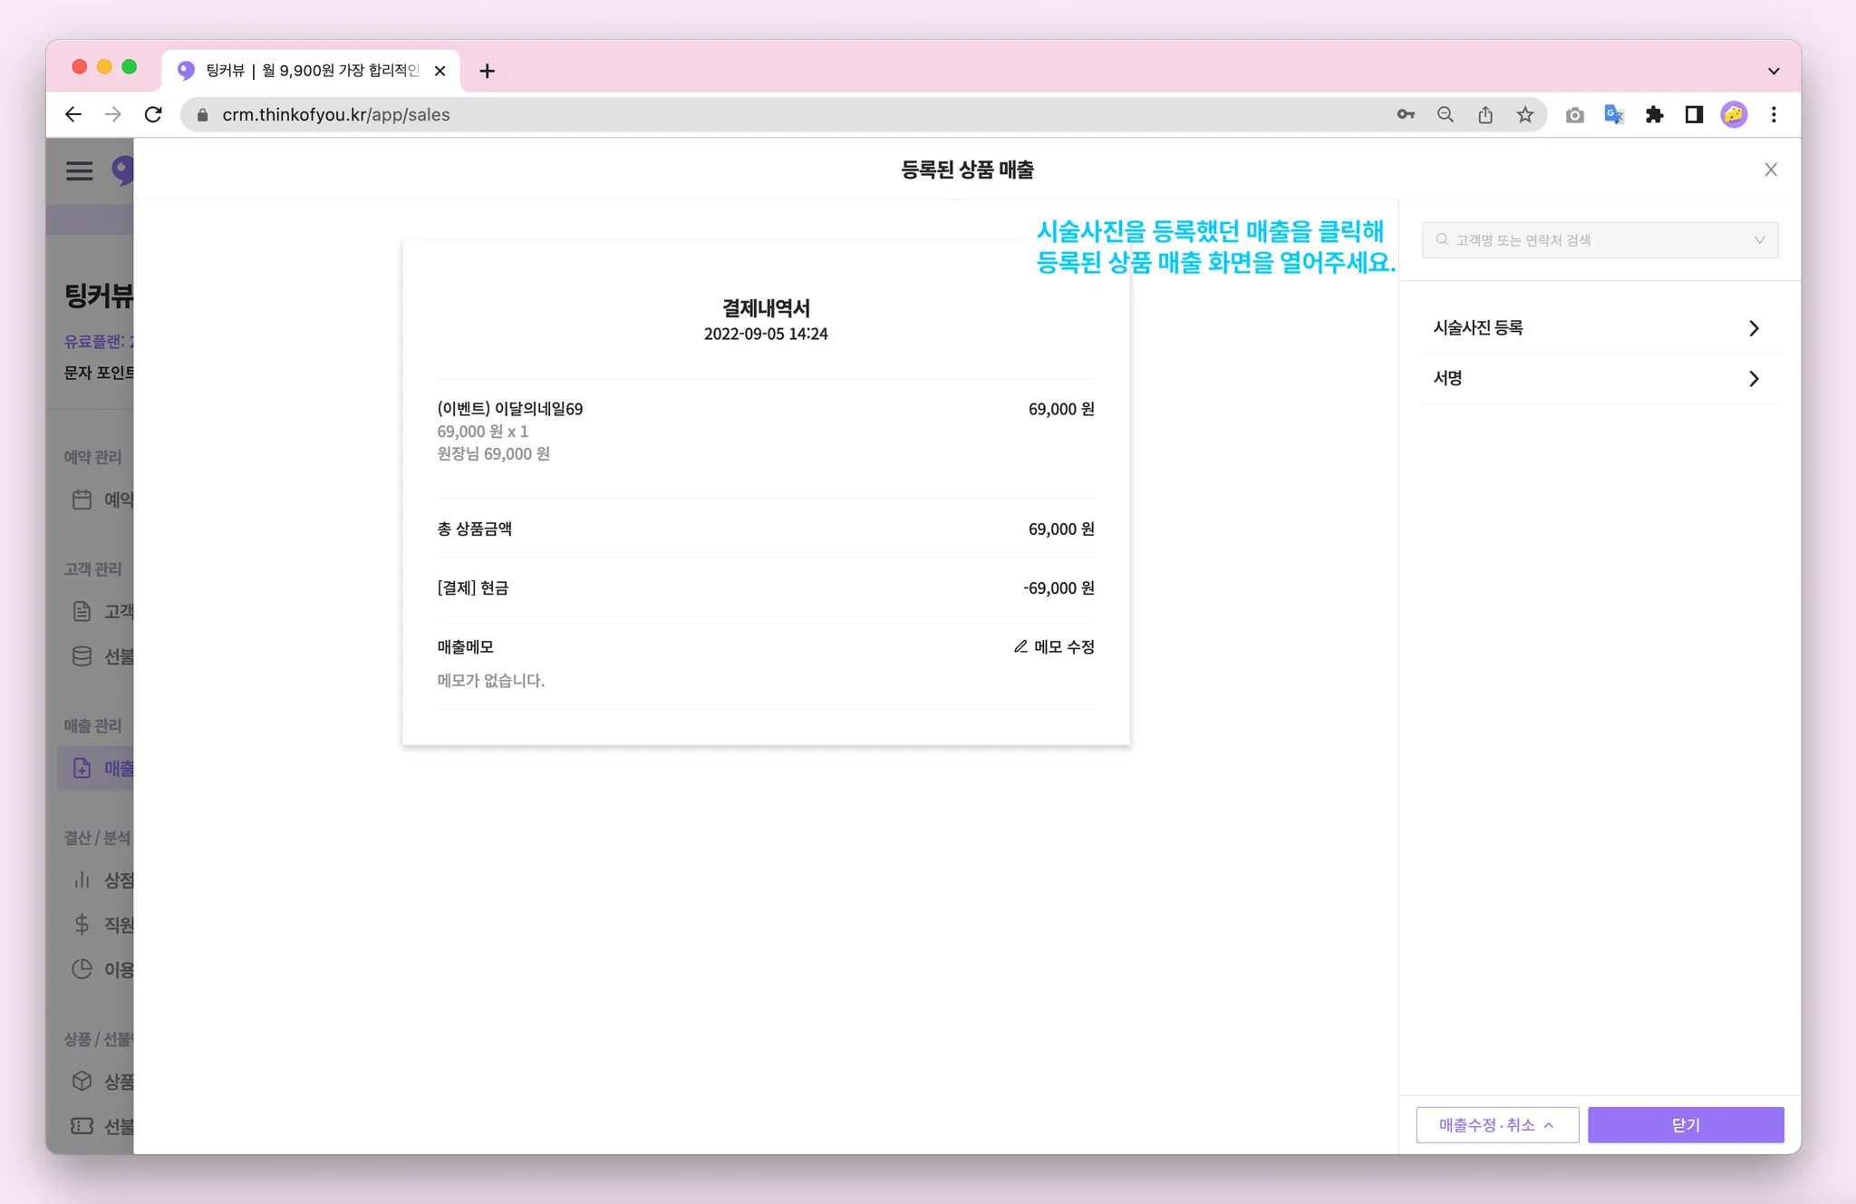Click the browser reload icon
The width and height of the screenshot is (1856, 1204).
click(153, 114)
